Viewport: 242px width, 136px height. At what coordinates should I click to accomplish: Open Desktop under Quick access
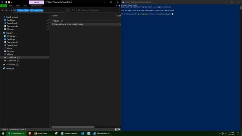coord(11,20)
